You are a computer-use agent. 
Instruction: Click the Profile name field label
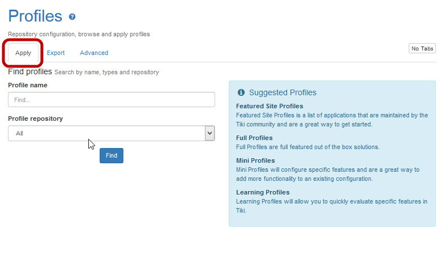pyautogui.click(x=28, y=85)
